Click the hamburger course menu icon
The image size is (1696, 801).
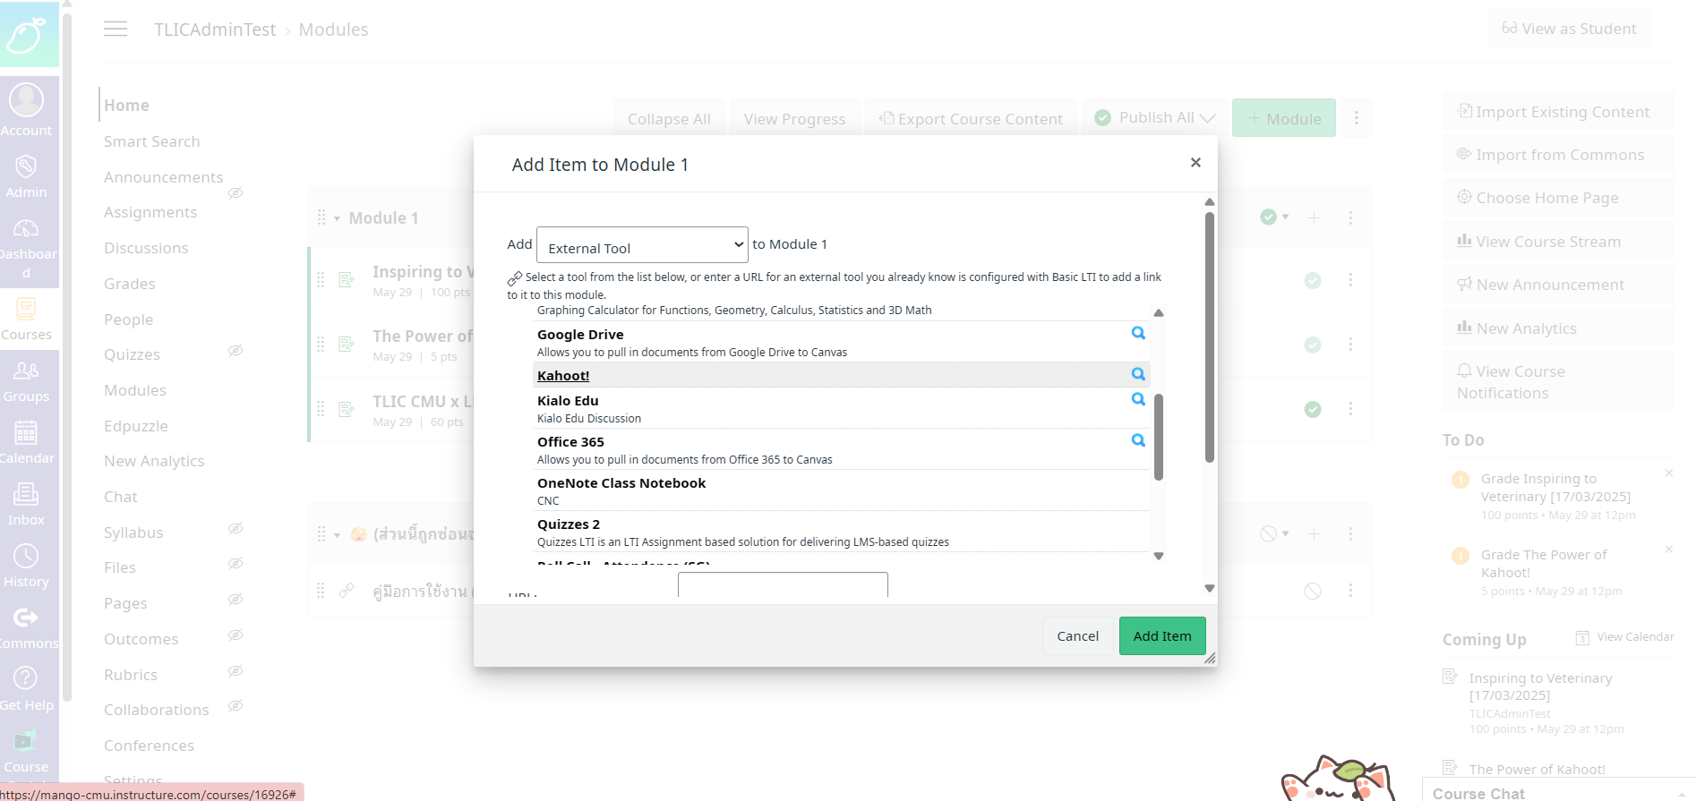(116, 30)
